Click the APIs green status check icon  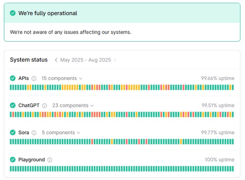[13, 78]
